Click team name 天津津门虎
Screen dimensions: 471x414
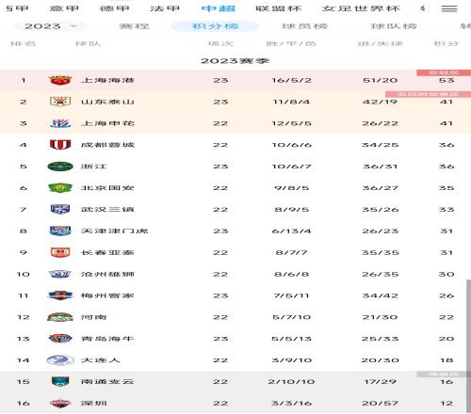(x=114, y=231)
